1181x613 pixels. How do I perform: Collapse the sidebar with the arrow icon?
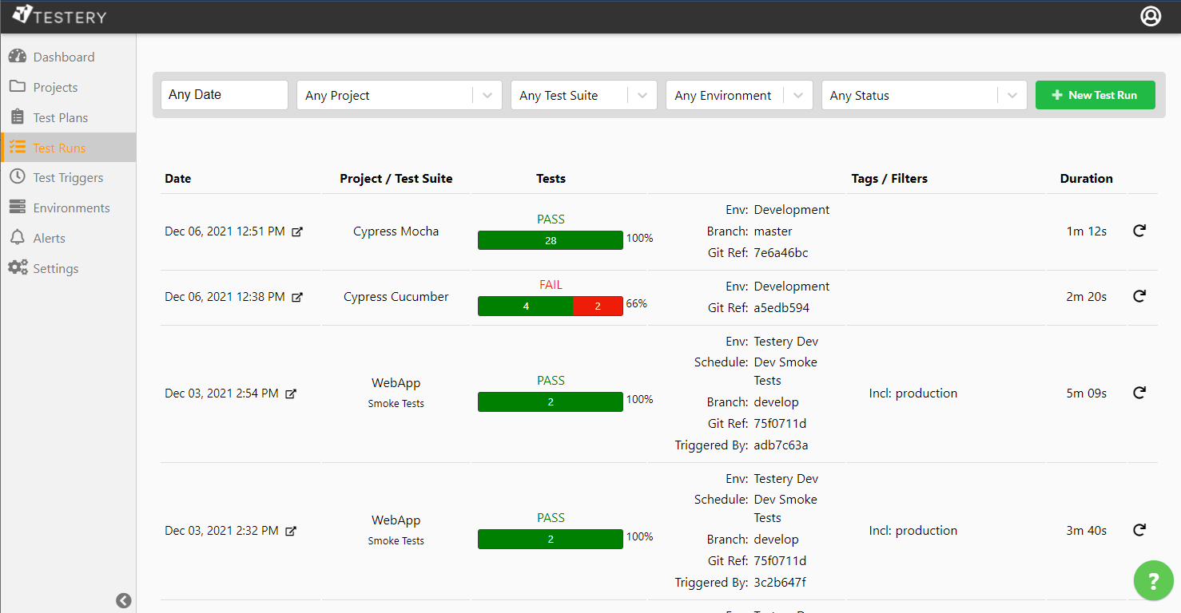[123, 600]
